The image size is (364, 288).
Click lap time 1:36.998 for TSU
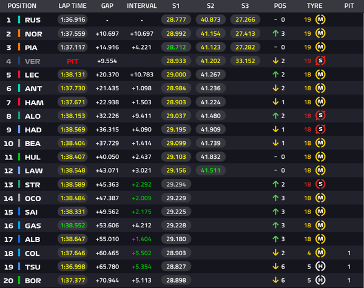[73, 266]
